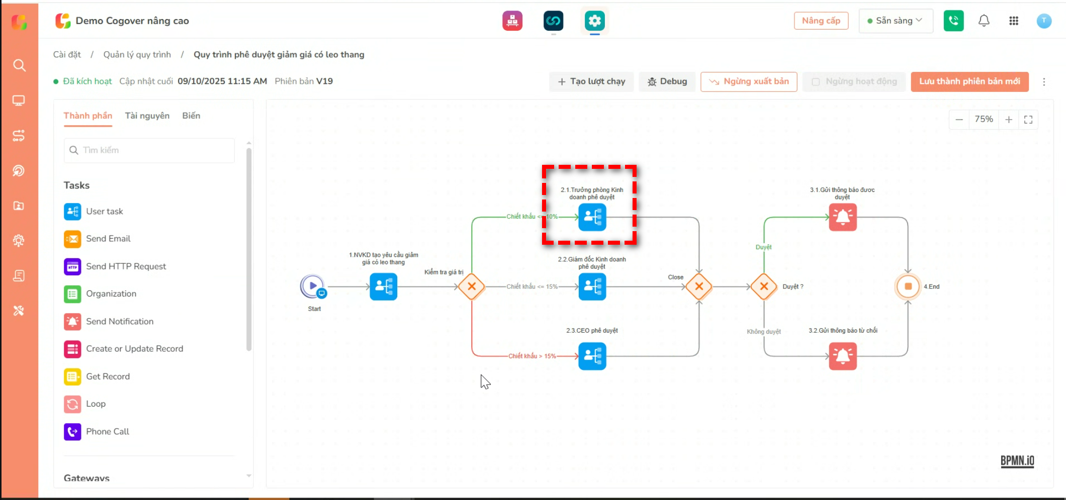Select the Loop task component
Viewport: 1066px width, 500px height.
[x=95, y=404]
